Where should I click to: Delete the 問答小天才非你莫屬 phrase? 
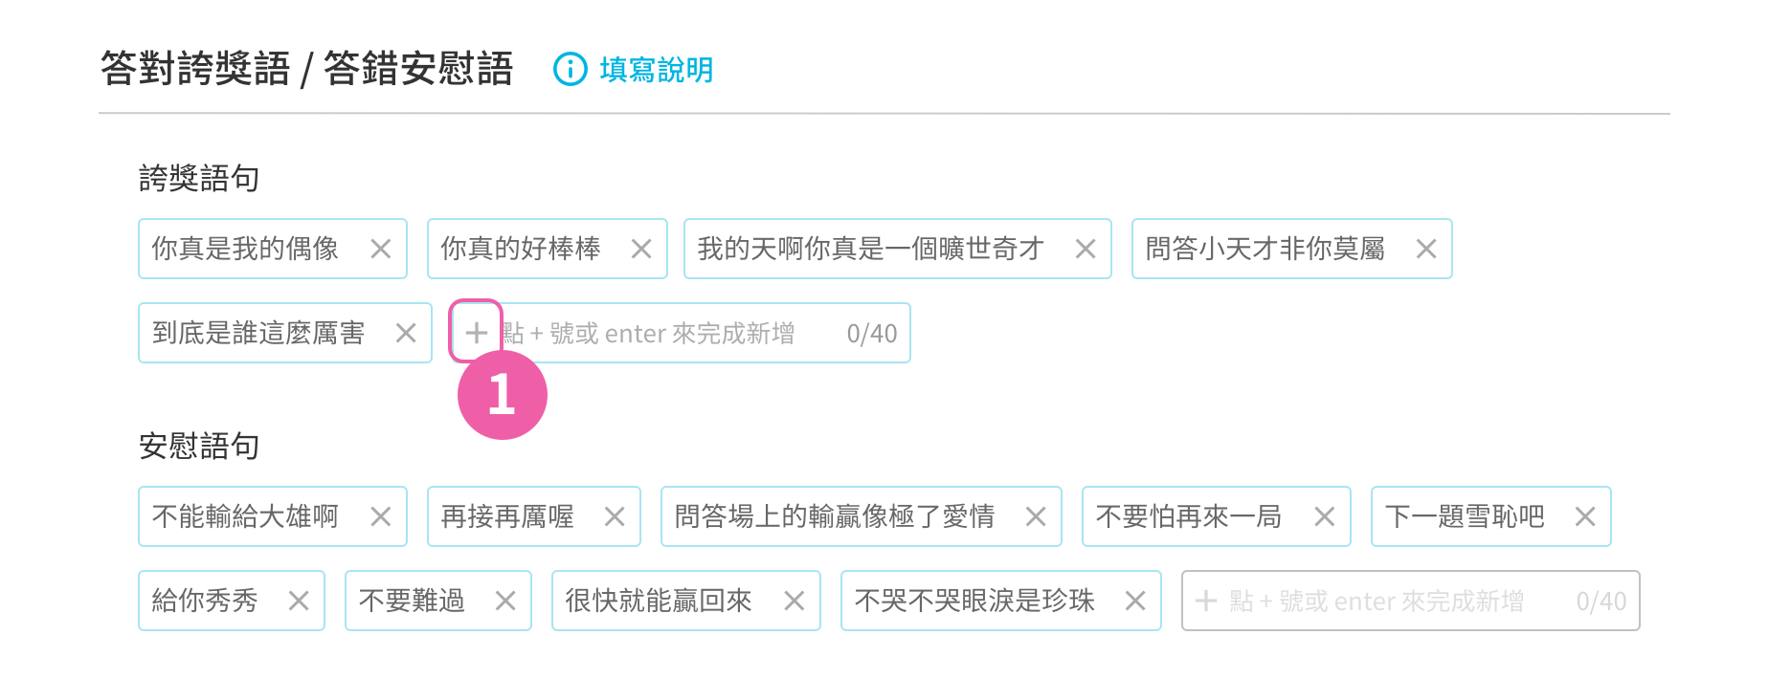click(x=1426, y=250)
